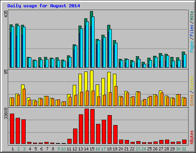196x153 pixels.
Task: Click day label 21 on the axis
Action: (126, 149)
